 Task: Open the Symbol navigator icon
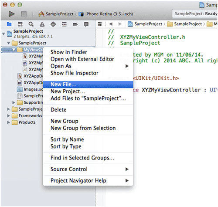(x=20, y=24)
